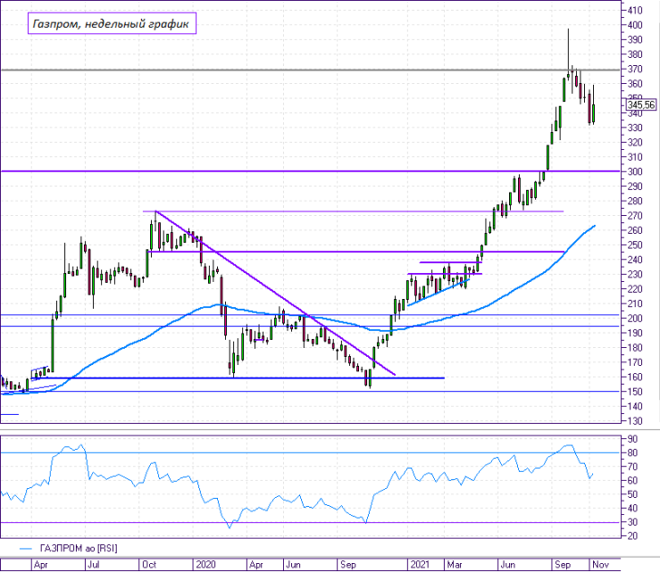The height and width of the screenshot is (572, 660).
Task: Click the 20 label on RSI scale
Action: click(632, 536)
